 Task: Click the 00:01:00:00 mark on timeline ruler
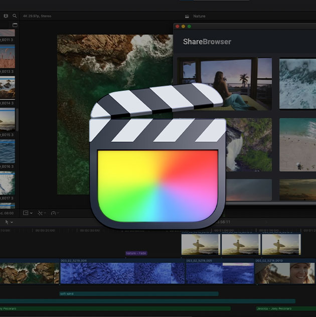click(x=224, y=230)
